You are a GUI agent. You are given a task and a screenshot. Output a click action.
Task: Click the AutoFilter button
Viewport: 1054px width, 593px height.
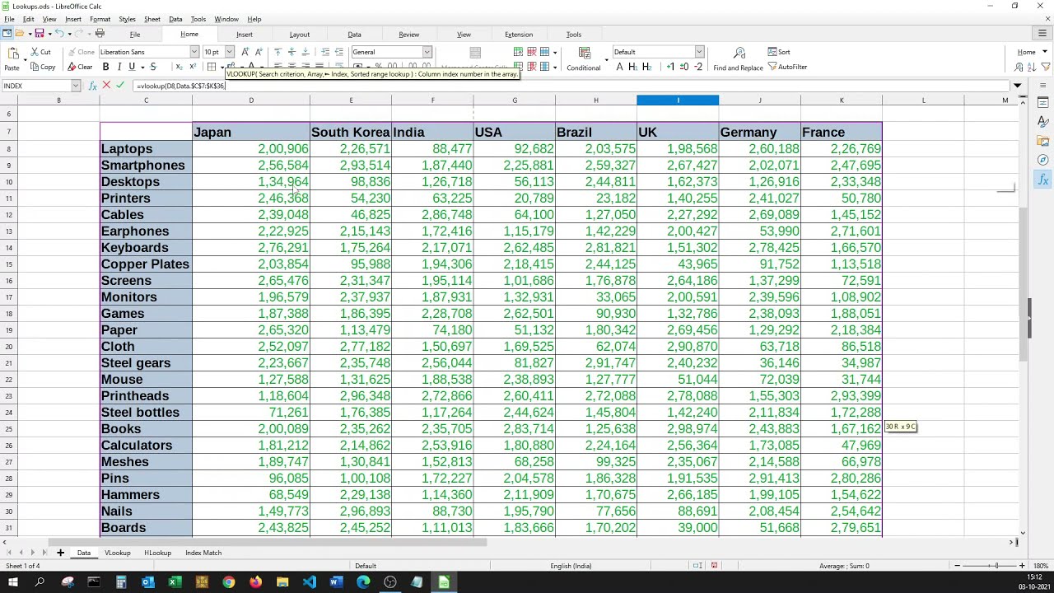tap(787, 68)
